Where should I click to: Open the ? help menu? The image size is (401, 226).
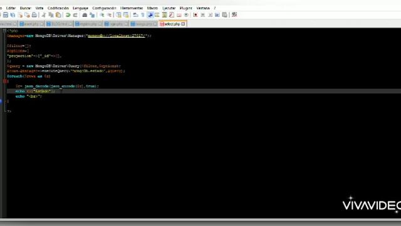[215, 8]
